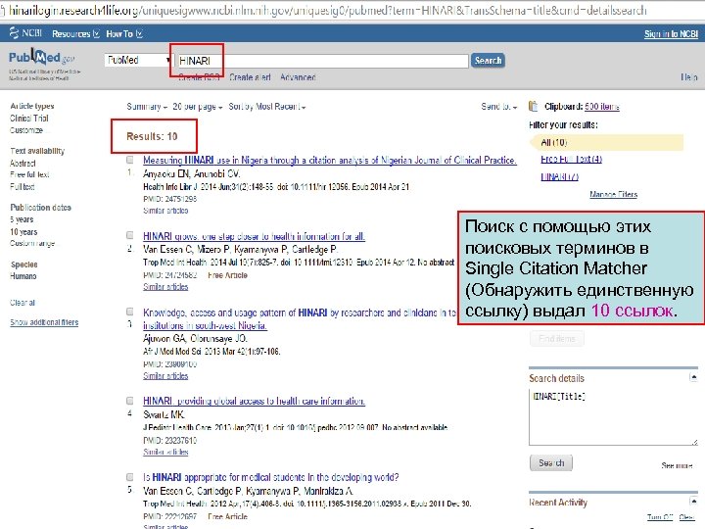Filter by Clinical Trial article type
705x529 pixels.
28,119
